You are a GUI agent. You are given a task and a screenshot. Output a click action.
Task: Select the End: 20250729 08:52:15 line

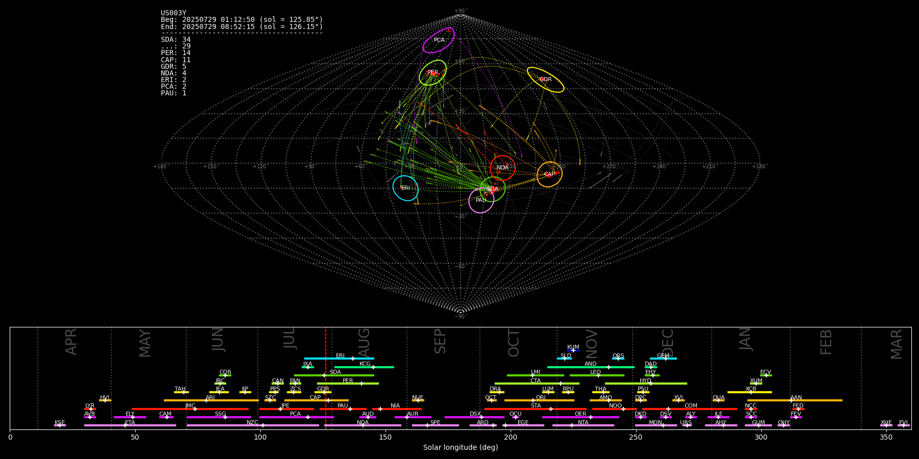[x=242, y=27]
